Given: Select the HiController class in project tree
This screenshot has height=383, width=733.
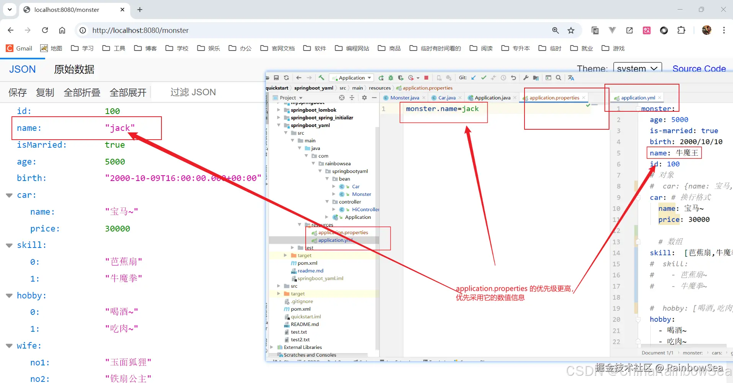Looking at the screenshot, I should pos(365,209).
